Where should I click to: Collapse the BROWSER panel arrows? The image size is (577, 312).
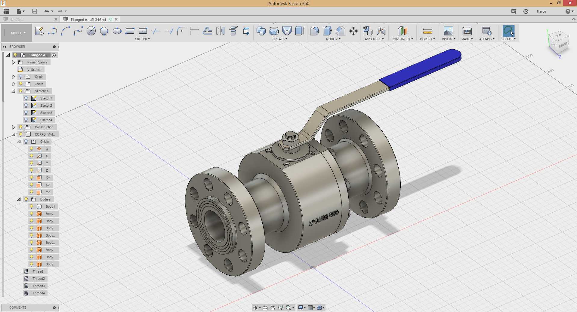point(5,47)
